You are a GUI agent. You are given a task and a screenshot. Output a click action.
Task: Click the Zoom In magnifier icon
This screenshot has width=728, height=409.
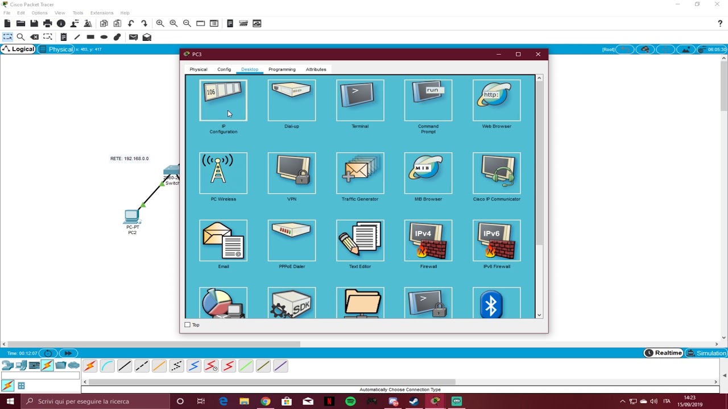pos(160,23)
